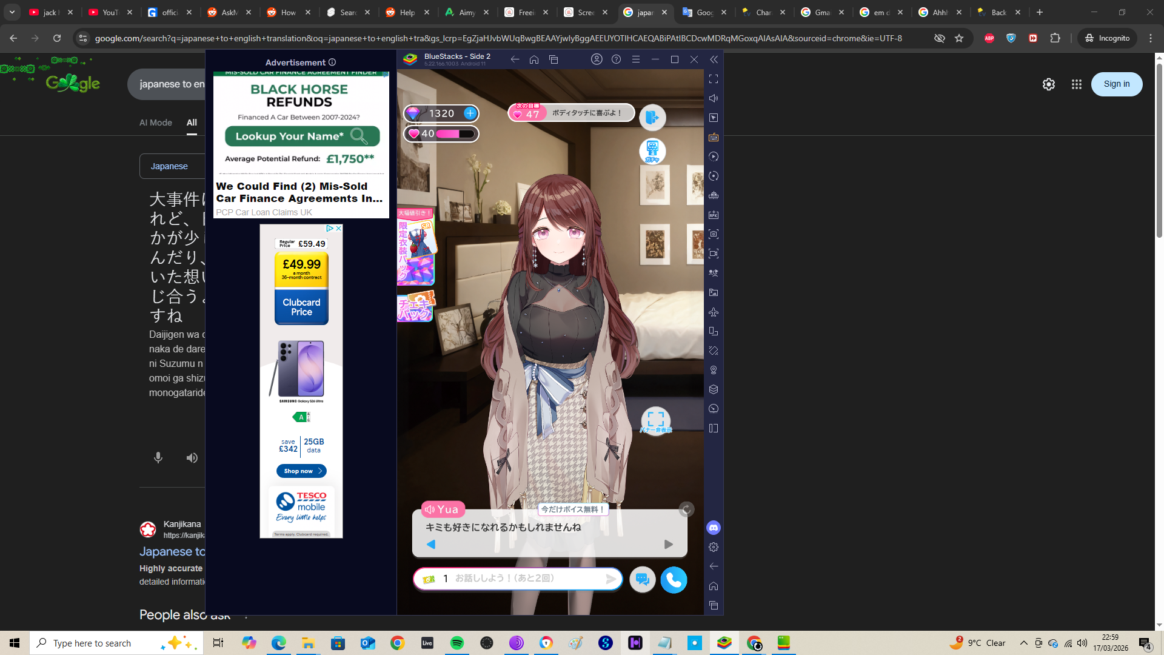1164x655 pixels.
Task: Click BlueStacks screenshot sidebar icon
Action: click(714, 234)
